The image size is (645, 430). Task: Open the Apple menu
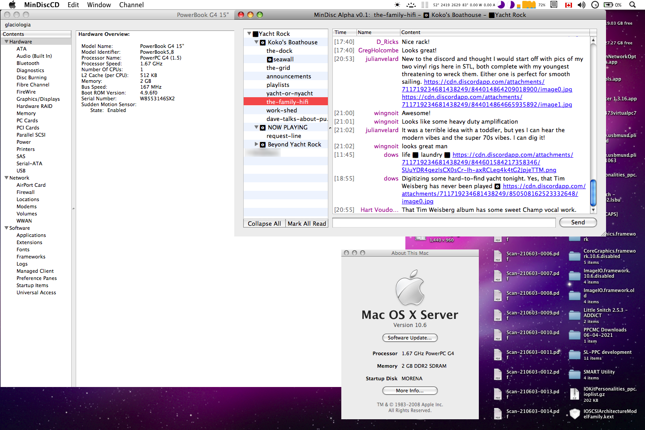(12, 4)
